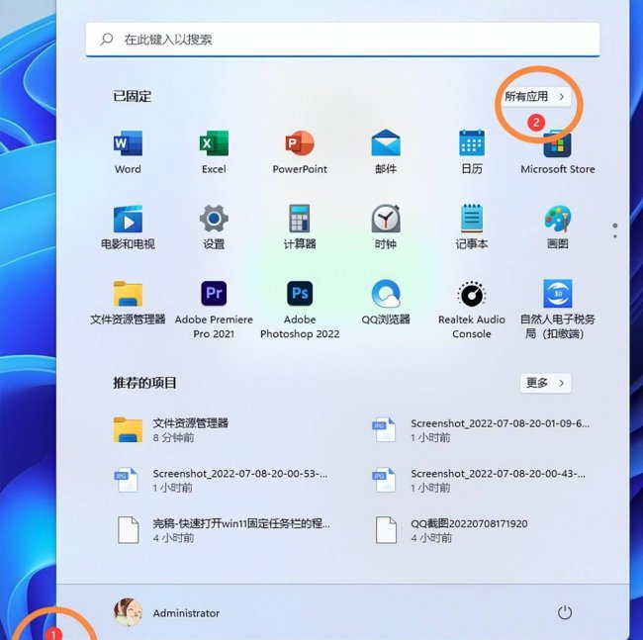Click the search box 在此键入以搜索
This screenshot has width=643, height=640.
click(342, 40)
